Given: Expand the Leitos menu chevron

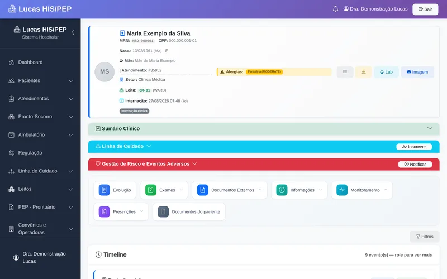Looking at the screenshot, I should 71,189.
